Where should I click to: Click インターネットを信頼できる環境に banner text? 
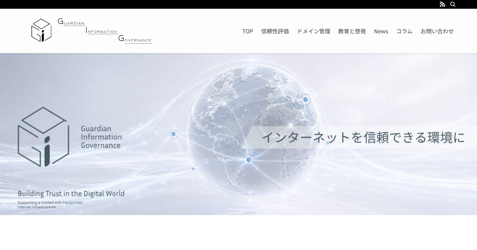tap(363, 137)
